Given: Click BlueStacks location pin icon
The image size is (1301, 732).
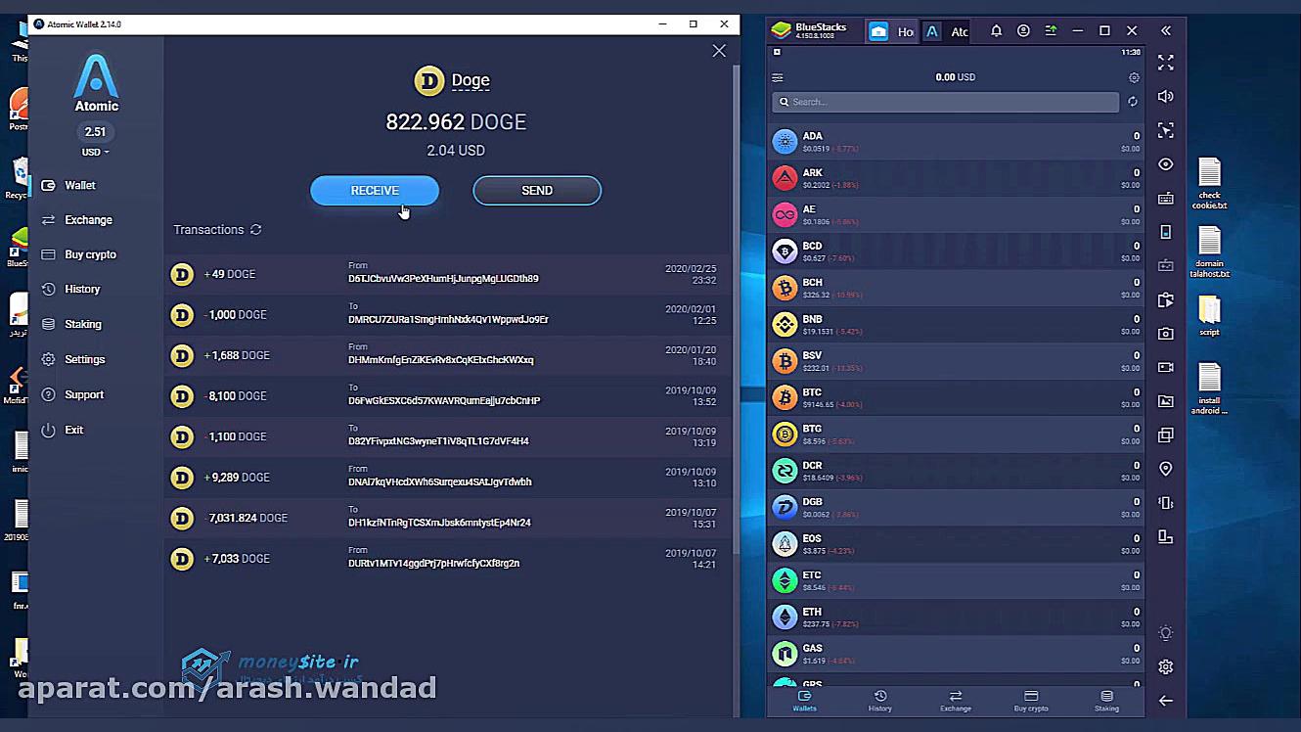Looking at the screenshot, I should tap(1166, 469).
